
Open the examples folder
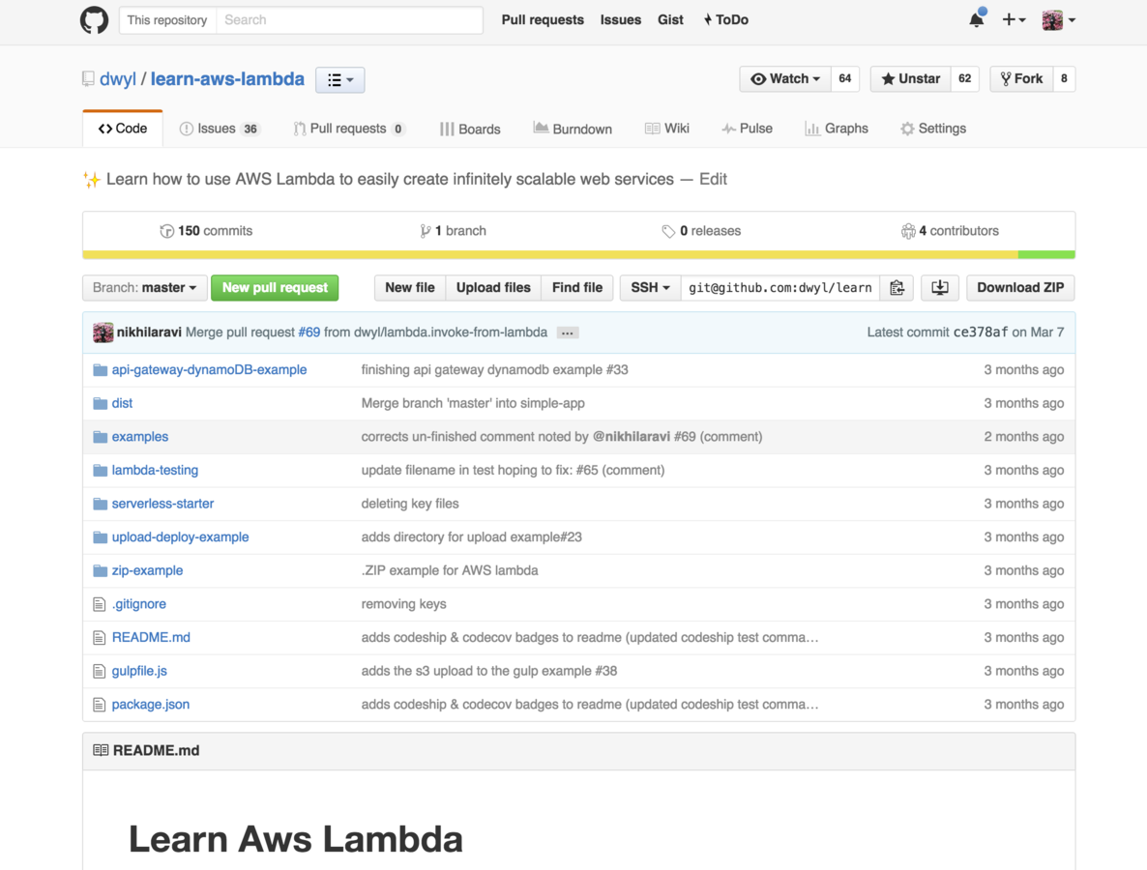point(139,437)
